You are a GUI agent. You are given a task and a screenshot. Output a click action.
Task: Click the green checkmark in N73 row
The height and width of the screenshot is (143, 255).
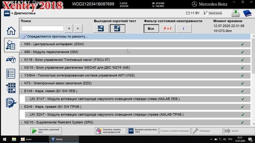pyautogui.click(x=242, y=83)
